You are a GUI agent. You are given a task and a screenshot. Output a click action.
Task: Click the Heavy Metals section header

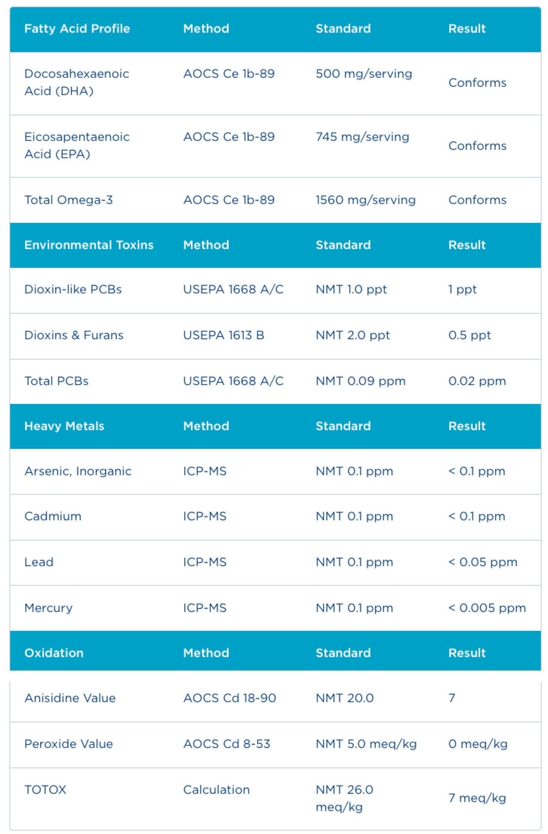pos(64,426)
